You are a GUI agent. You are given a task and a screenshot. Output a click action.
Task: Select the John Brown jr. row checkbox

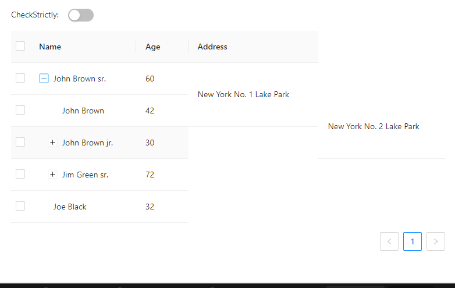(20, 143)
